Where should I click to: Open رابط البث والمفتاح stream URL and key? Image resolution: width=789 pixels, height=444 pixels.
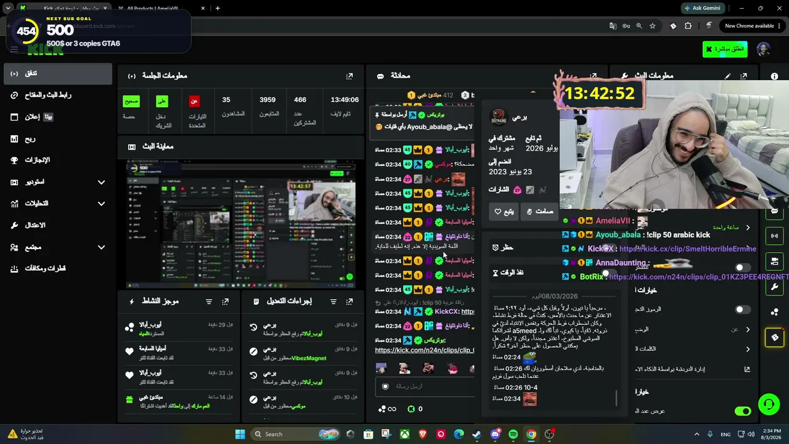[x=57, y=95]
